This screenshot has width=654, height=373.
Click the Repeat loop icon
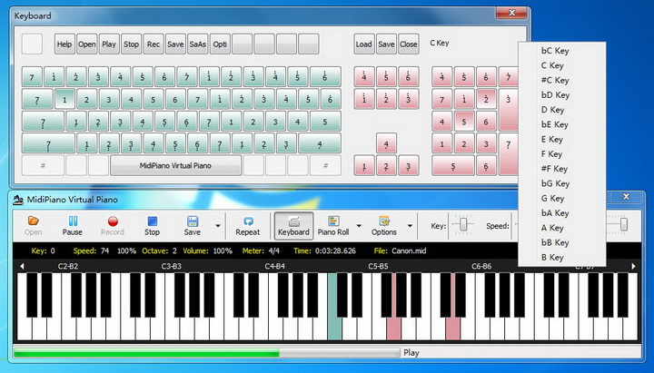click(247, 221)
